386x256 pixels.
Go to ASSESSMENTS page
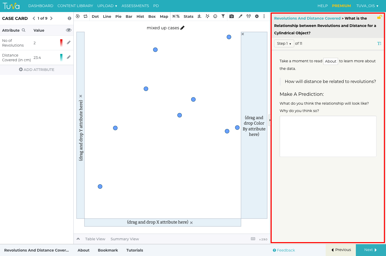[x=135, y=6]
